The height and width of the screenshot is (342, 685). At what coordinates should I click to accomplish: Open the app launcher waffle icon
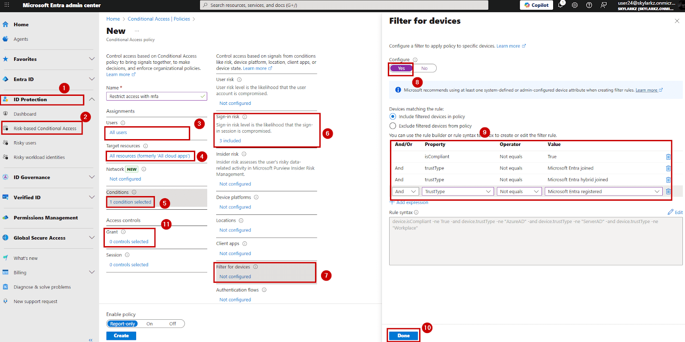(x=6, y=5)
